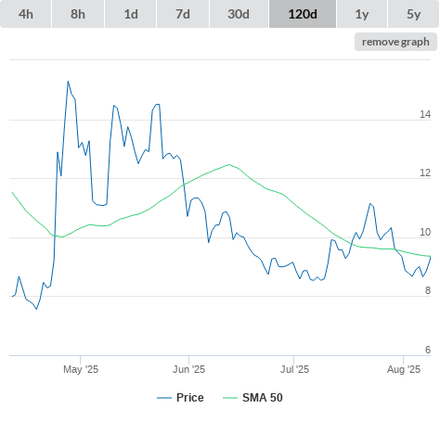Open the 30d chart view
The width and height of the screenshot is (440, 422).
pos(239,14)
